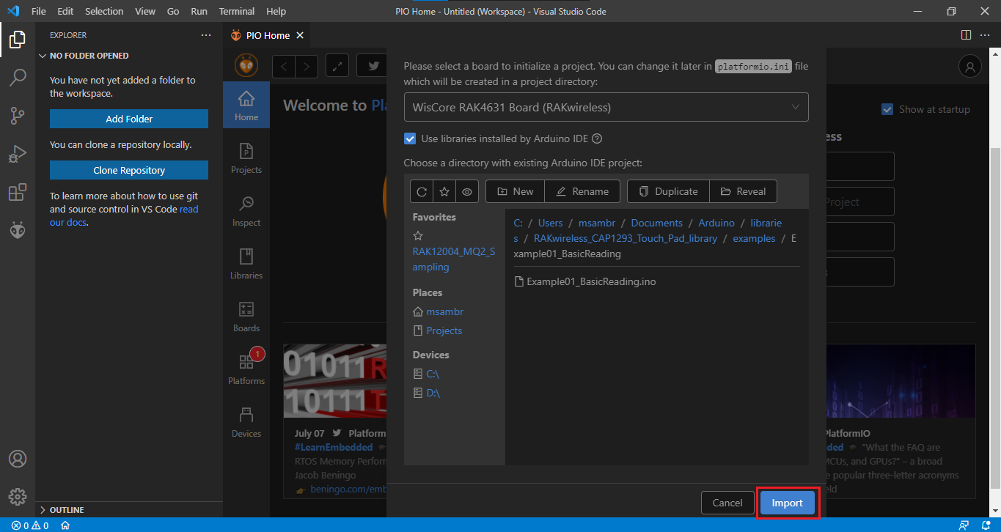Open Devices in PIO sidebar
Image resolution: width=1001 pixels, height=532 pixels.
[x=246, y=423]
